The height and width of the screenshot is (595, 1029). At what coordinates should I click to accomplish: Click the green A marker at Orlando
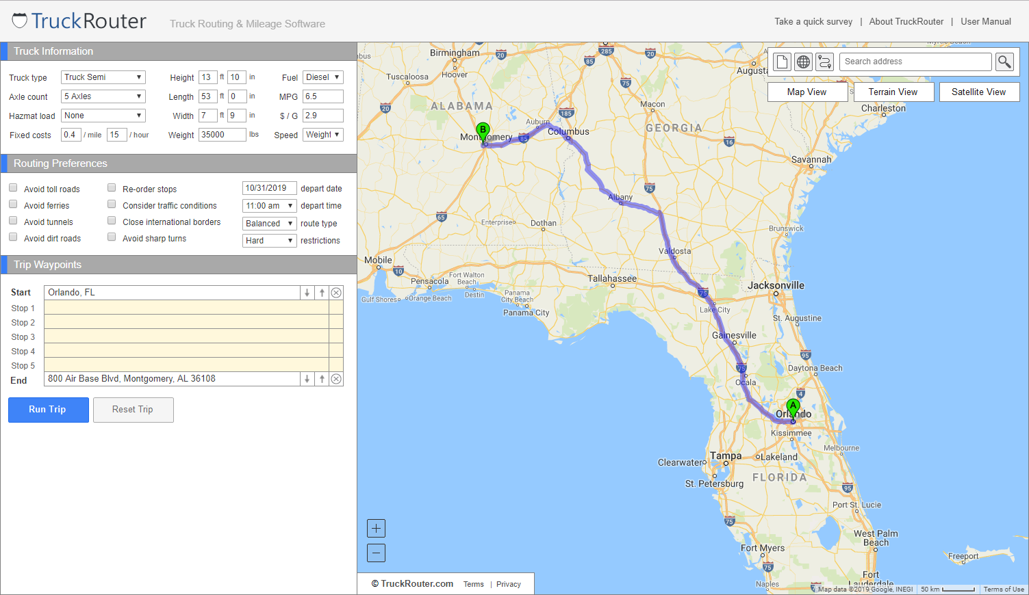click(x=793, y=408)
